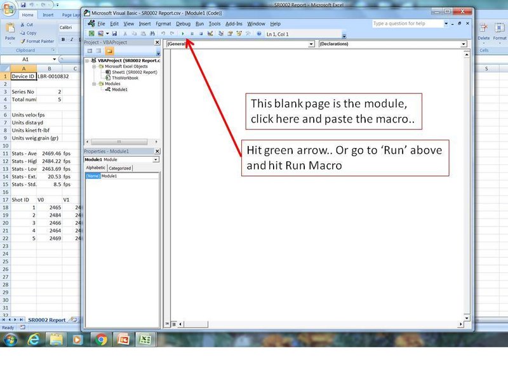Image resolution: width=508 pixels, height=381 pixels.
Task: Close the Project - VBAProject panel
Action: point(157,43)
